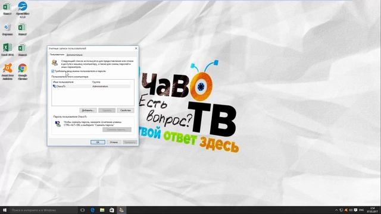Screen dimensions: 381x214
Task: Open the Action Center notifications icon
Action: (355, 210)
